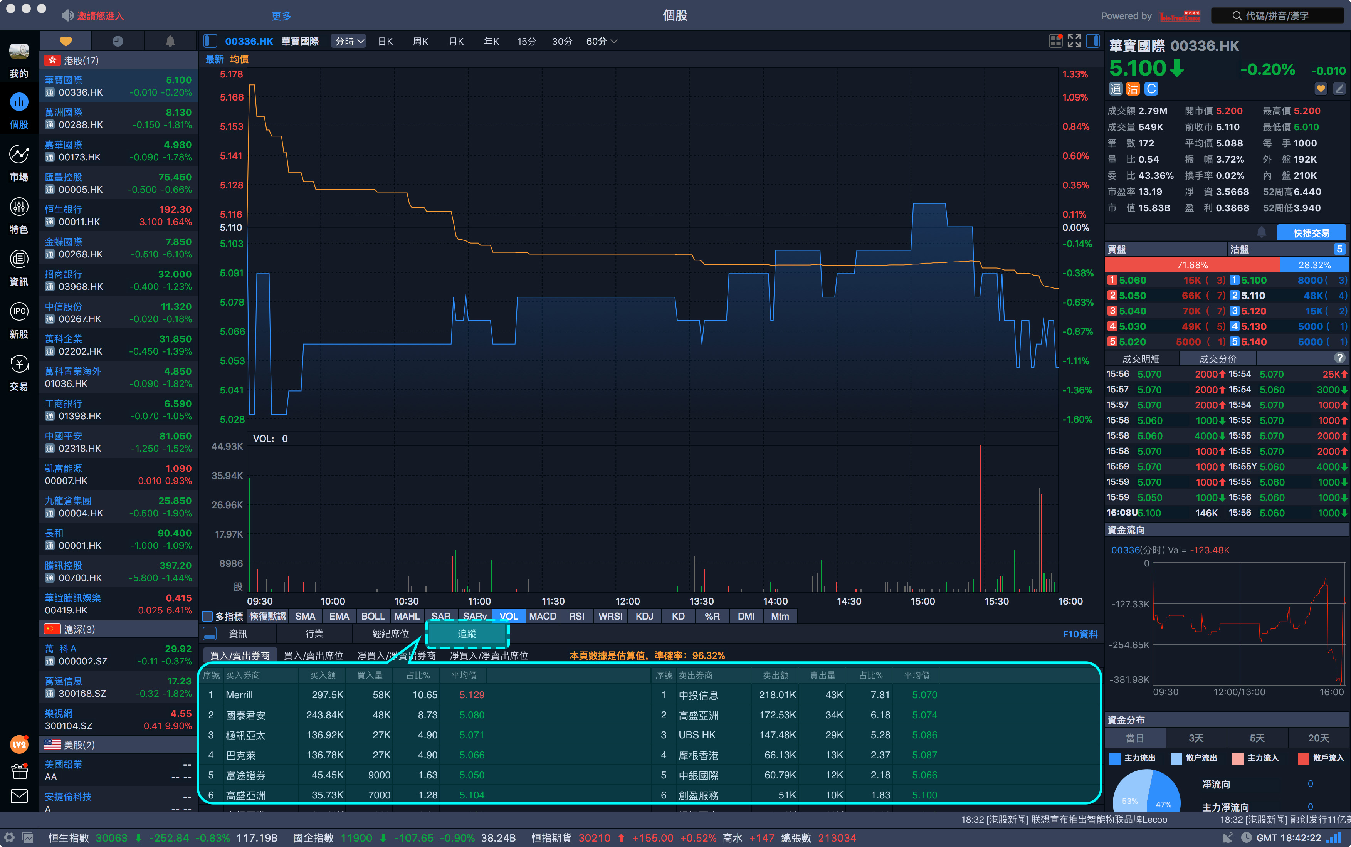This screenshot has width=1351, height=847.
Task: Toggle the right panel visibility button
Action: point(1092,41)
